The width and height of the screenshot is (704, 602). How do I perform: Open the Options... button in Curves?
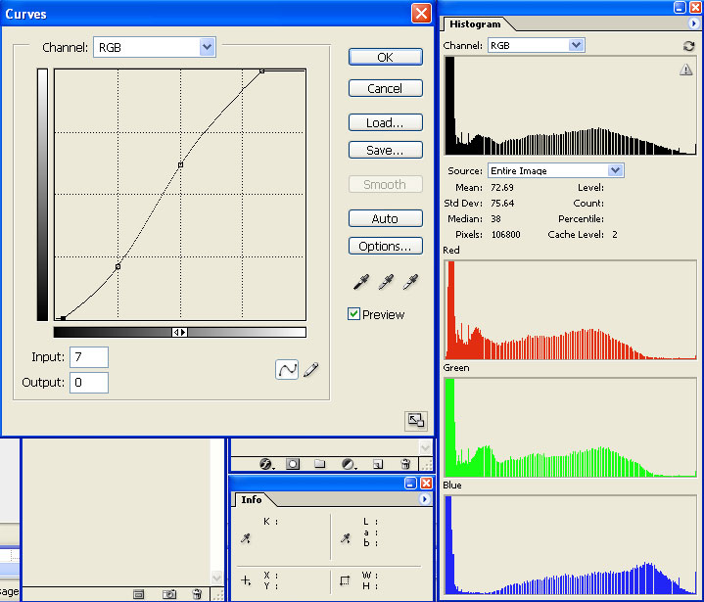pos(385,246)
